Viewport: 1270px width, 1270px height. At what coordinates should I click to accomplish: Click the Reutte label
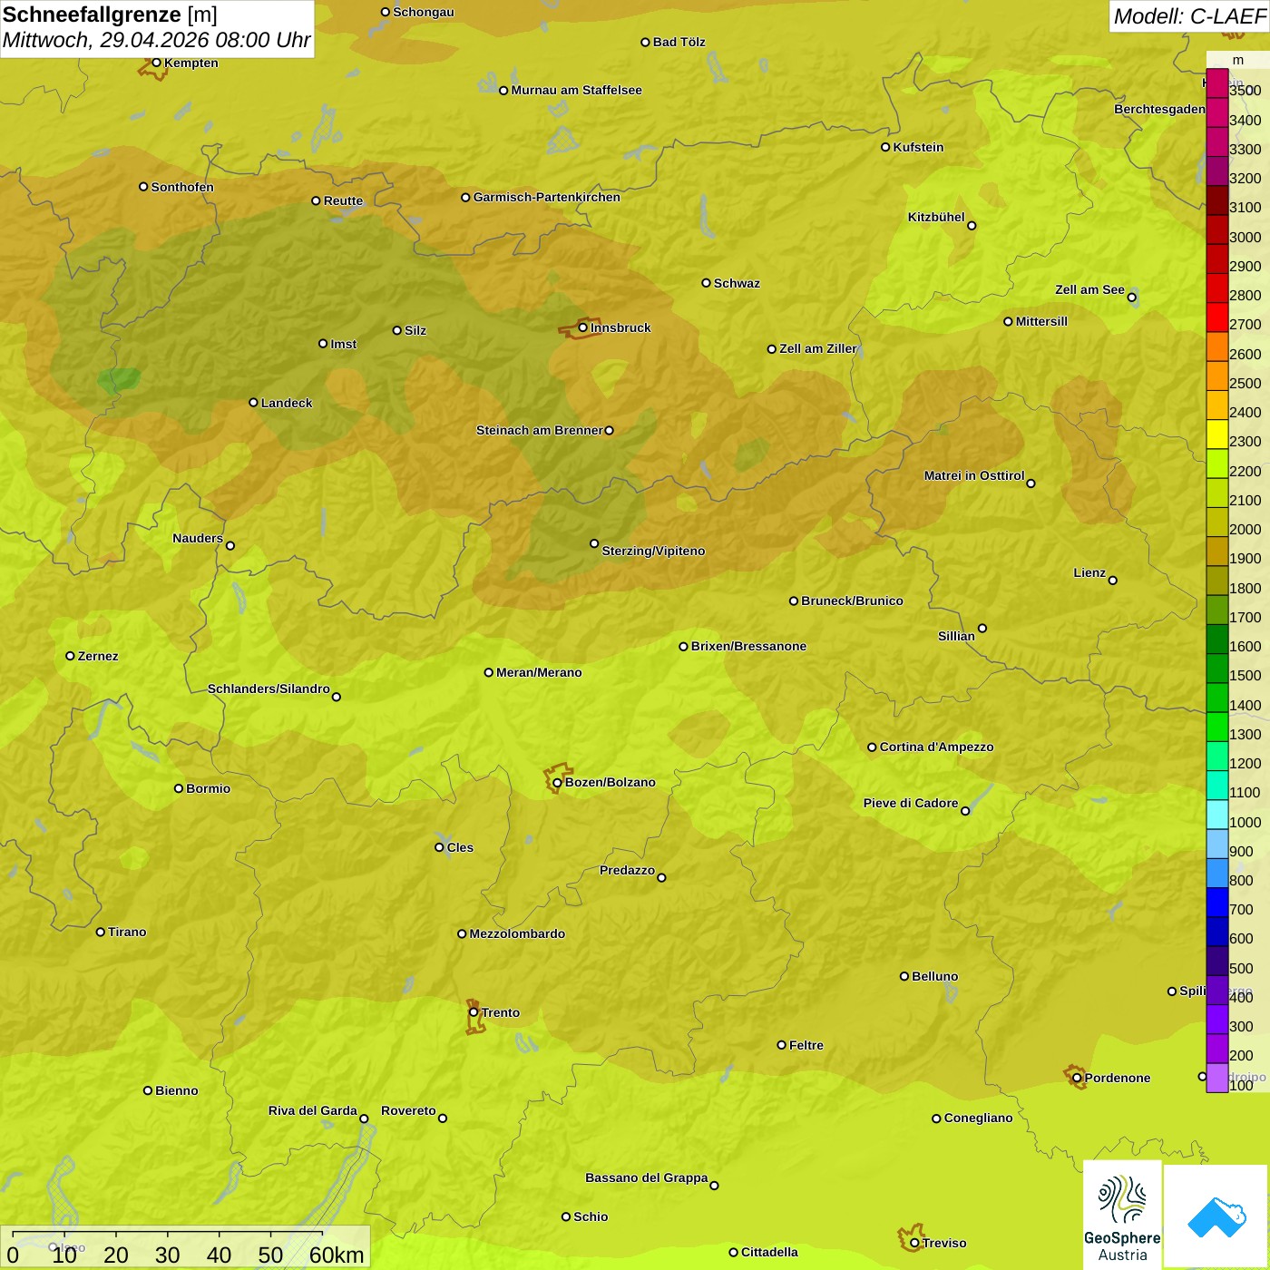343,200
